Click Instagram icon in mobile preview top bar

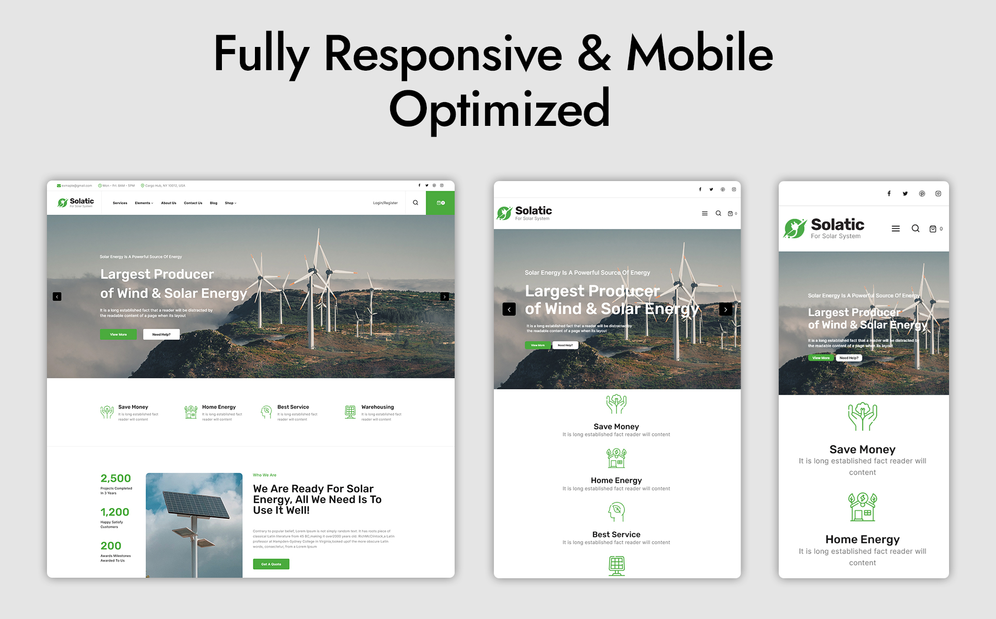tap(938, 193)
